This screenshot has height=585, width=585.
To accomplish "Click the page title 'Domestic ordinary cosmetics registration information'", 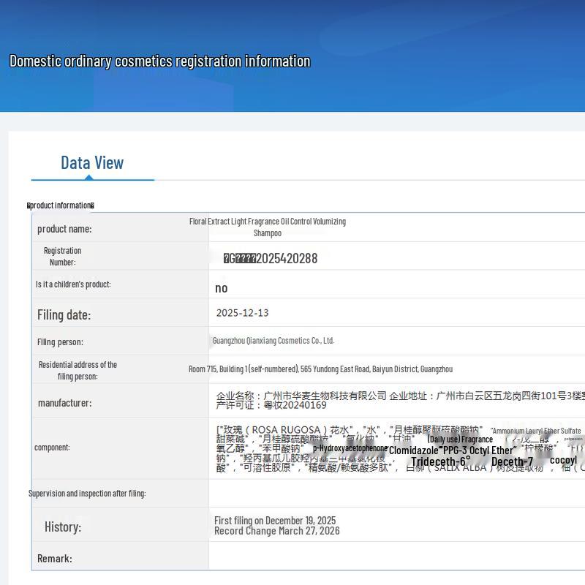I will [159, 61].
